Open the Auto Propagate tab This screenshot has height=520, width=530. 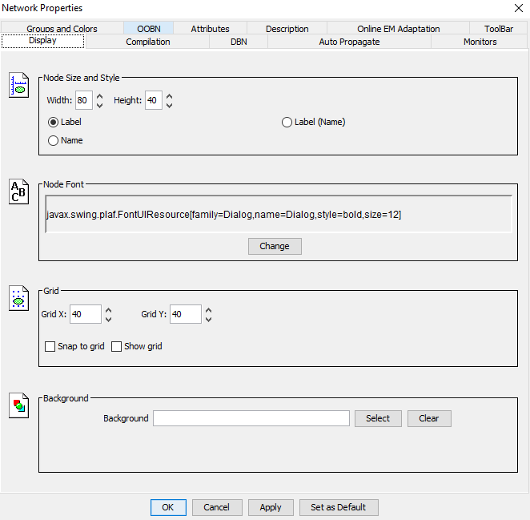(x=349, y=42)
